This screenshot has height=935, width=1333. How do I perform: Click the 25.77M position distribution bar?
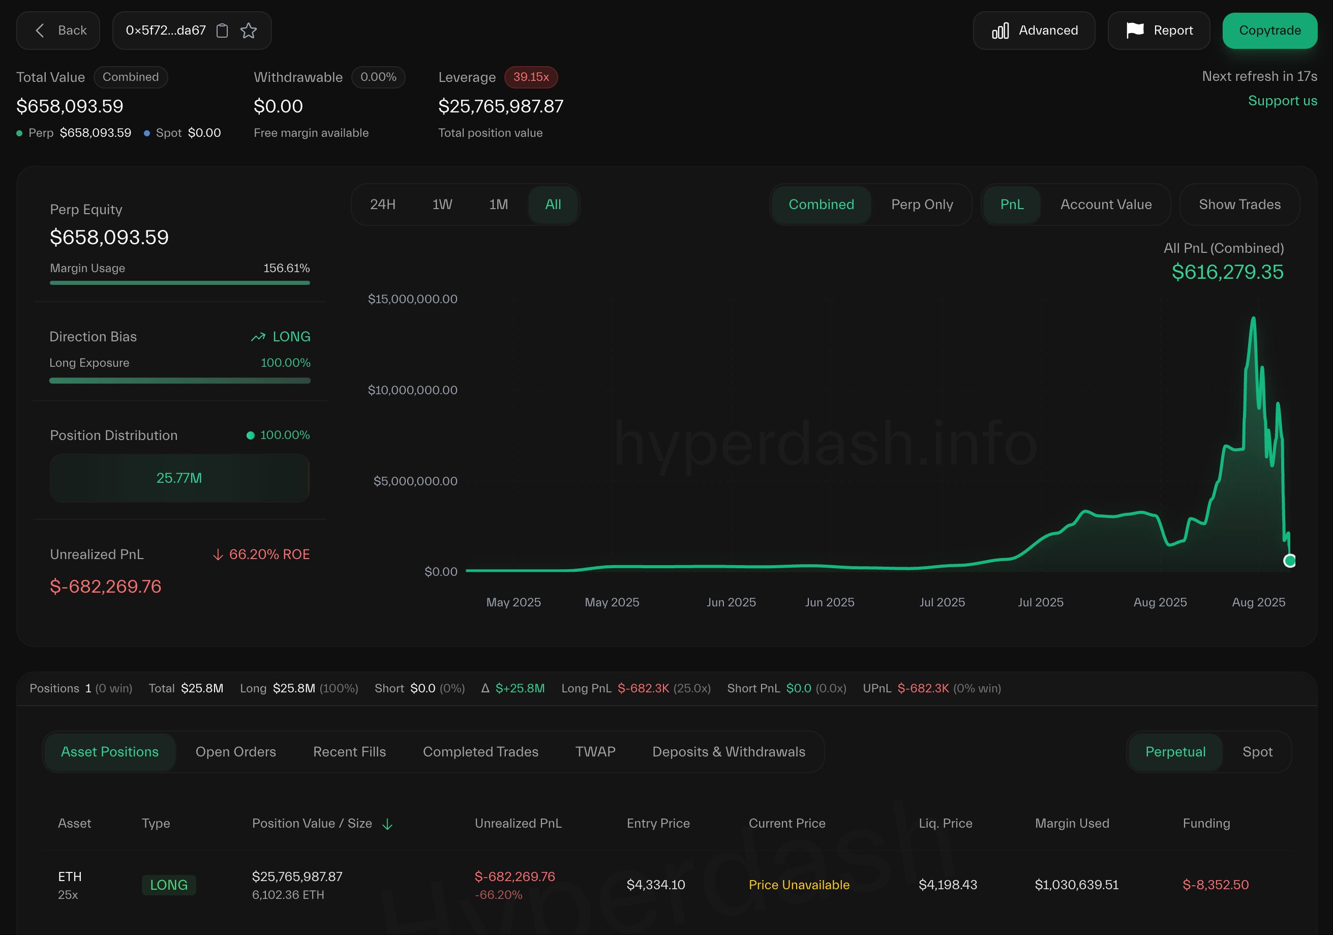click(180, 478)
